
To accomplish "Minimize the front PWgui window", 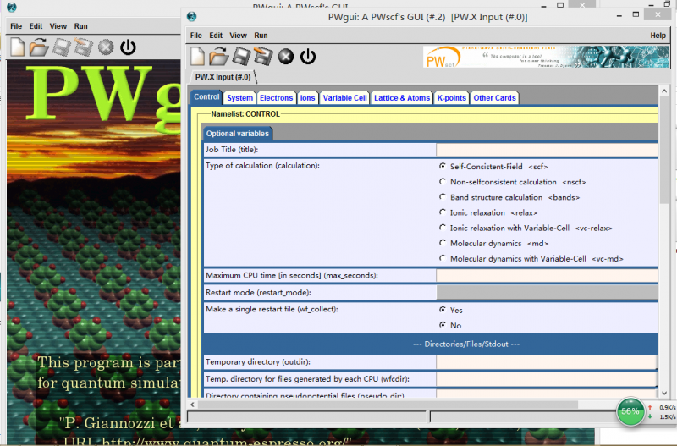I will (x=619, y=15).
